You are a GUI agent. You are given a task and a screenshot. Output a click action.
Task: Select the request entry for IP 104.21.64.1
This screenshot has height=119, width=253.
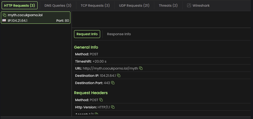(35, 18)
